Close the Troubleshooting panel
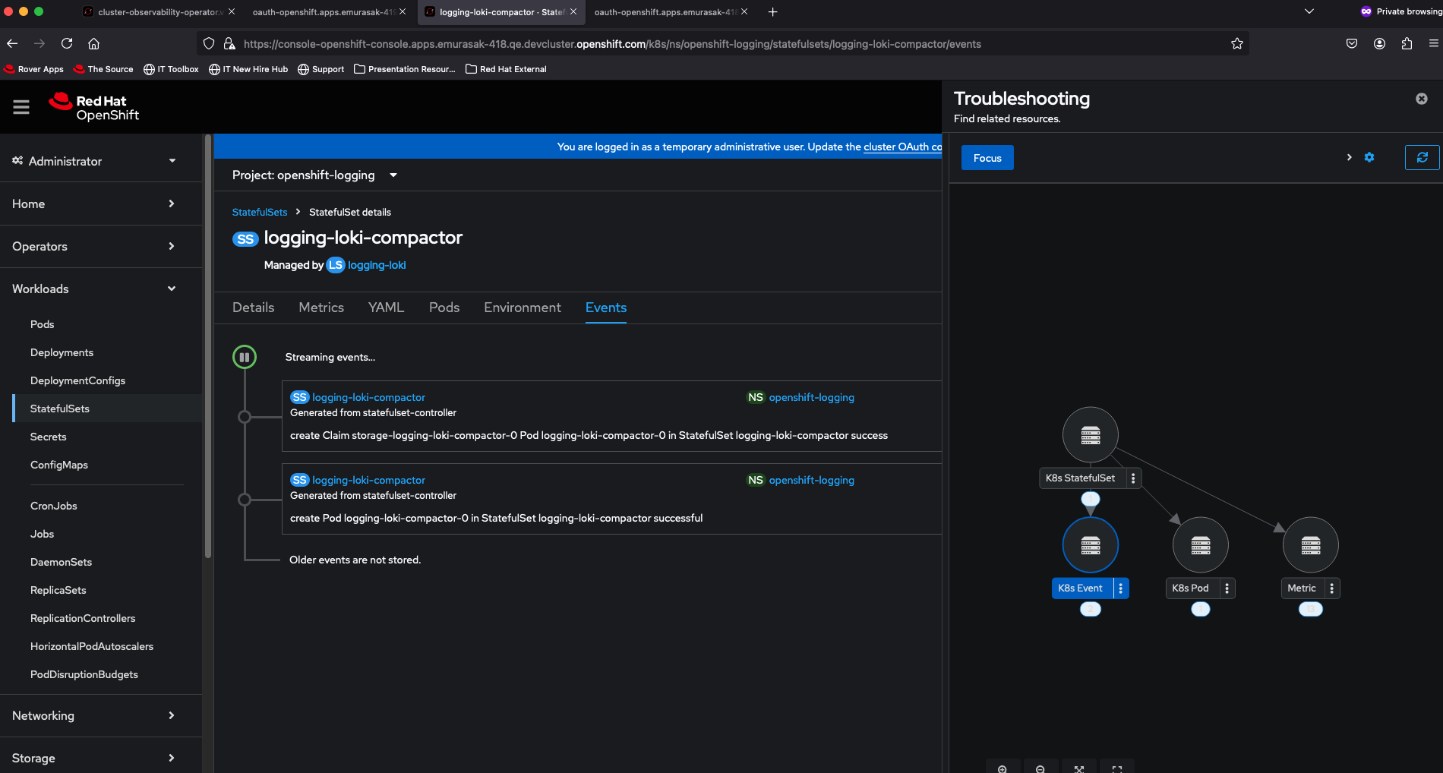1443x773 pixels. click(1422, 99)
